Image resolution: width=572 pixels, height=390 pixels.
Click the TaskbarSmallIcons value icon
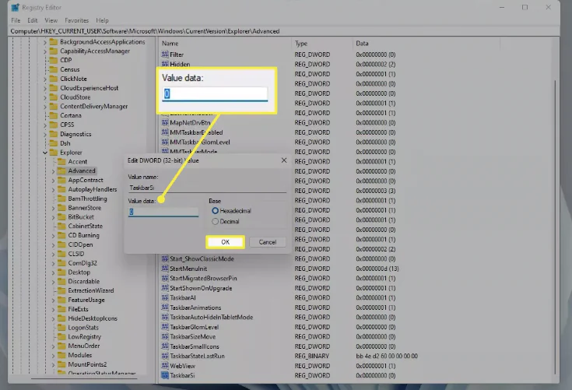click(x=165, y=346)
